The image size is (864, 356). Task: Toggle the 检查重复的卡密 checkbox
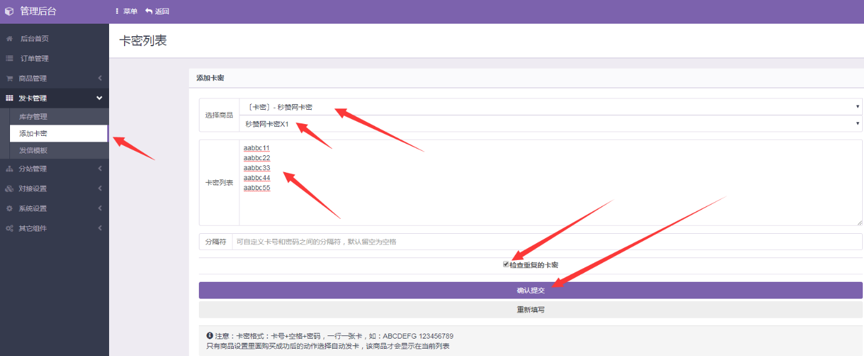tap(506, 264)
